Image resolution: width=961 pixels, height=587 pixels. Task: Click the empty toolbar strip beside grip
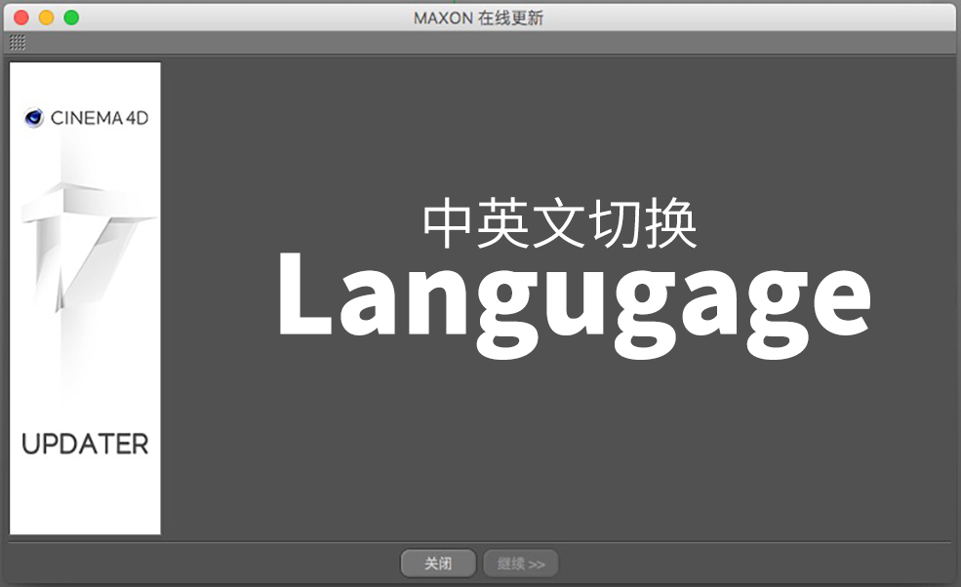488,43
